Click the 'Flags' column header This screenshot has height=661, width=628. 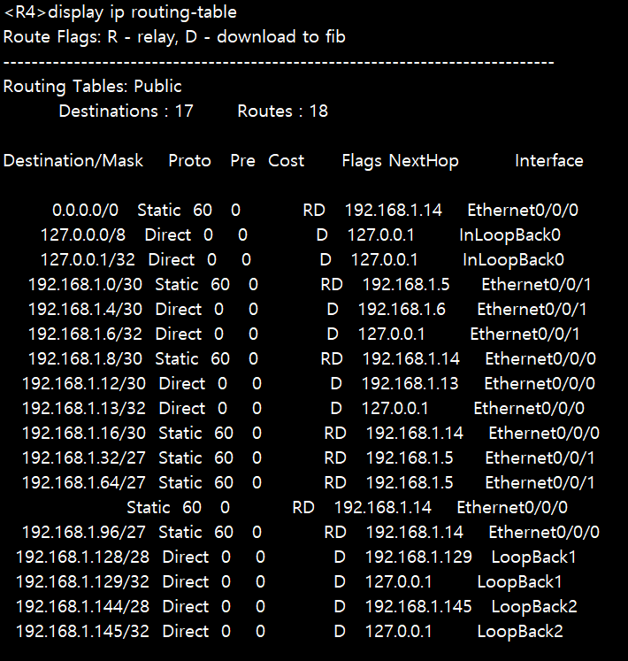tap(362, 161)
